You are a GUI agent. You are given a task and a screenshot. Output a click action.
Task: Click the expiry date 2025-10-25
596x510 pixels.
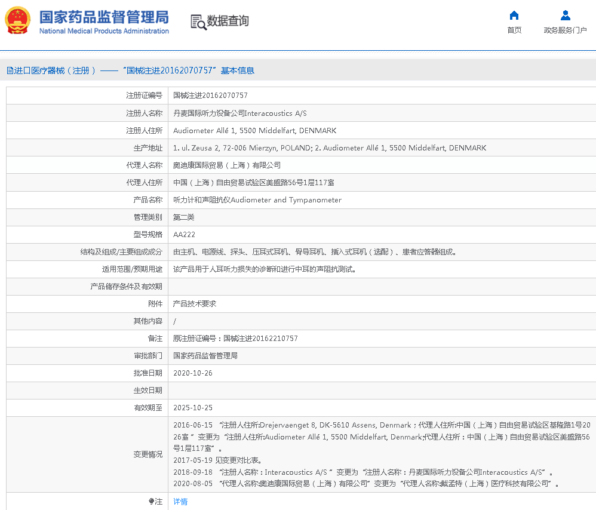[192, 408]
